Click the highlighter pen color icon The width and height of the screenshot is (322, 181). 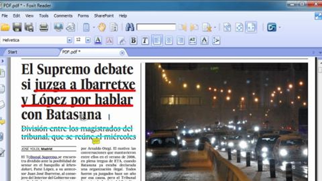coord(122,40)
